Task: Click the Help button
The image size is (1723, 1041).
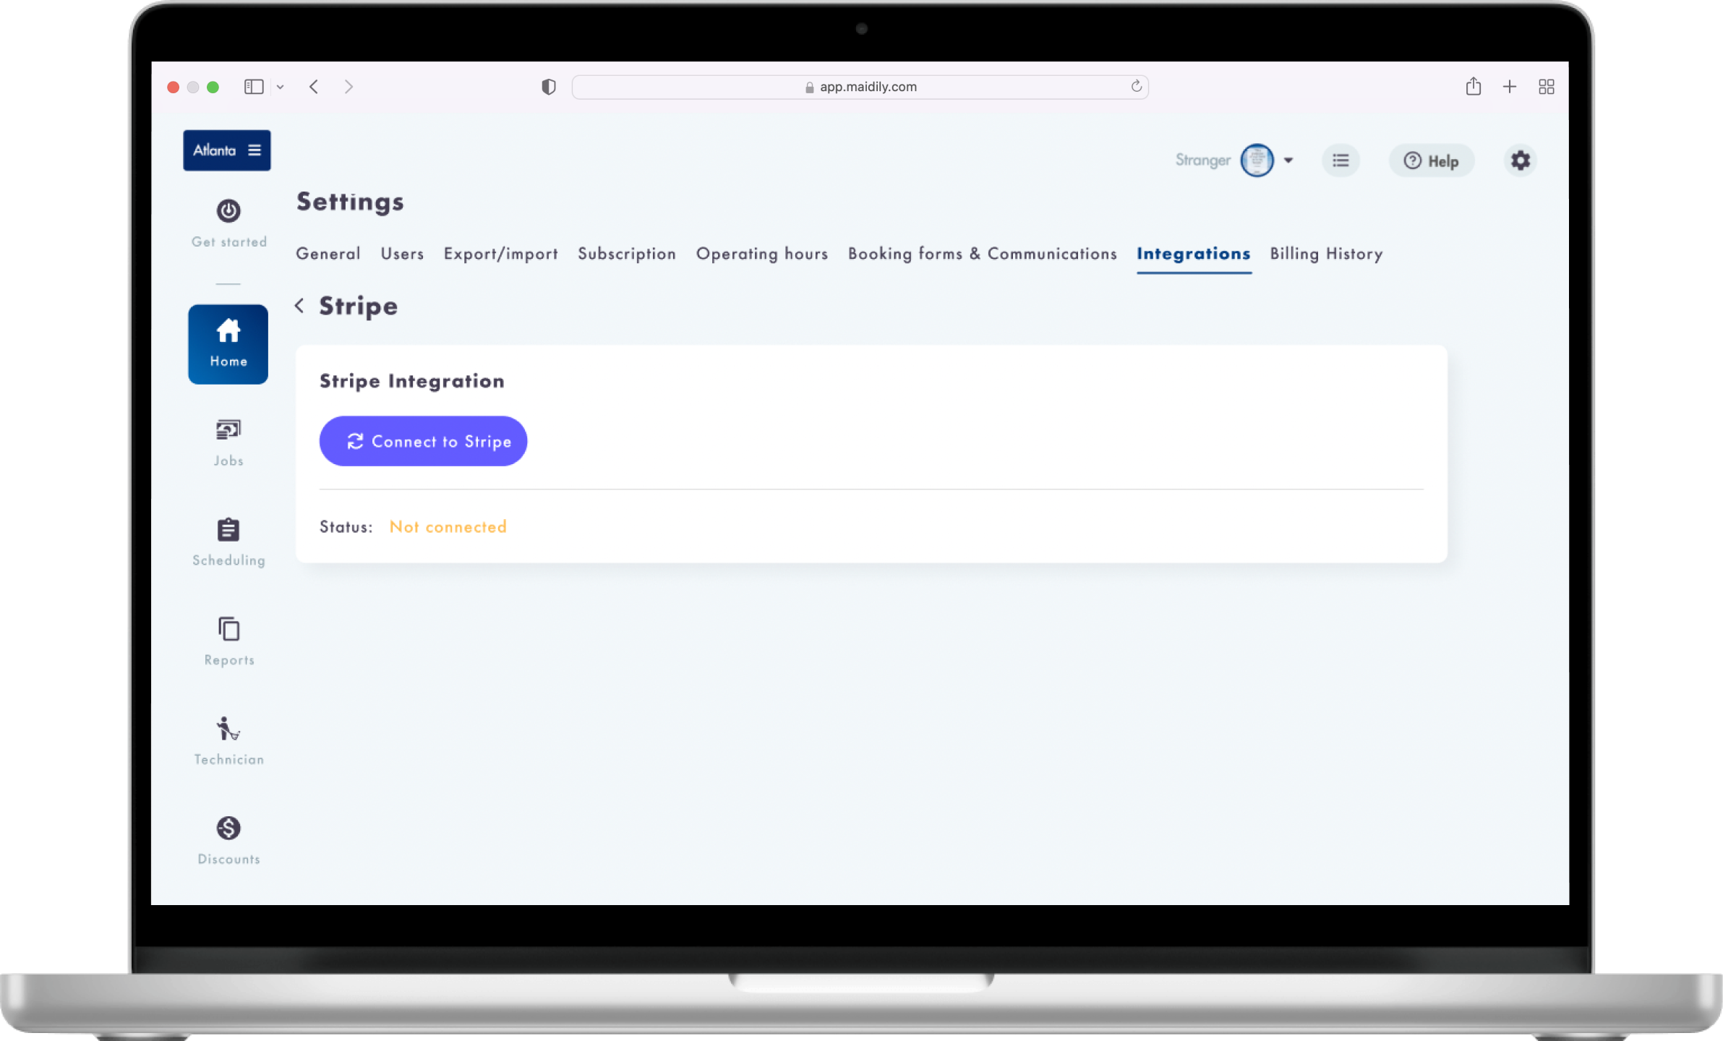Action: [x=1431, y=160]
